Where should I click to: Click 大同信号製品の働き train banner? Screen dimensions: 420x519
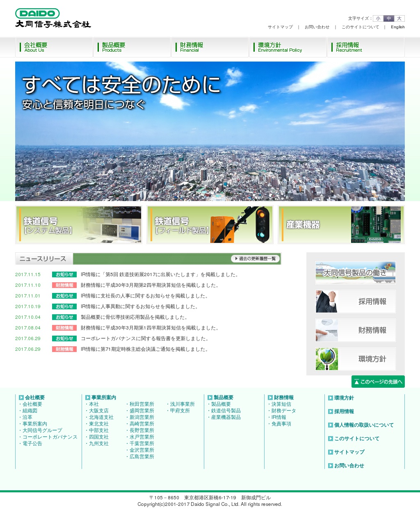click(x=355, y=273)
